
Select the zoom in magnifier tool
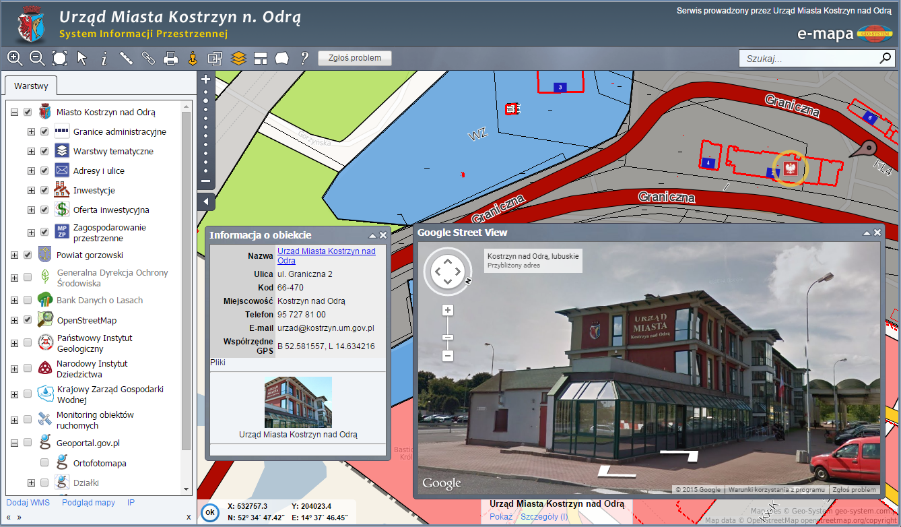tap(15, 58)
